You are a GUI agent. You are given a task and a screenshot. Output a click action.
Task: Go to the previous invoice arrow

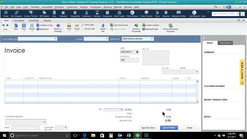point(3,25)
